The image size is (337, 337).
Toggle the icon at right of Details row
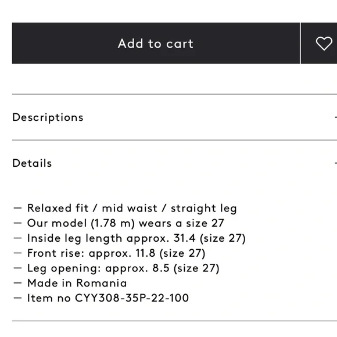pos(336,163)
